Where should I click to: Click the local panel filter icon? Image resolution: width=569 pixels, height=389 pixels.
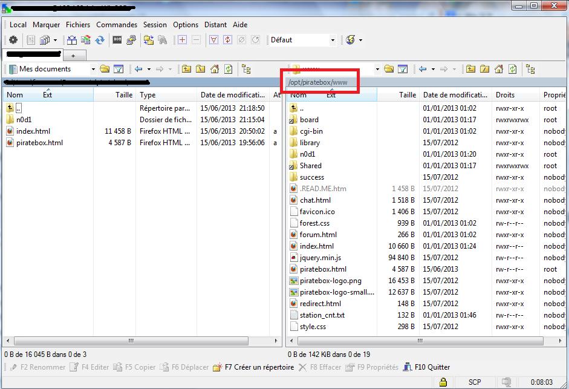click(119, 70)
